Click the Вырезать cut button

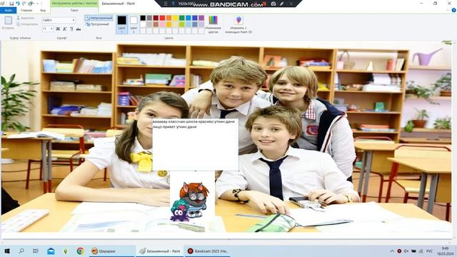point(26,18)
